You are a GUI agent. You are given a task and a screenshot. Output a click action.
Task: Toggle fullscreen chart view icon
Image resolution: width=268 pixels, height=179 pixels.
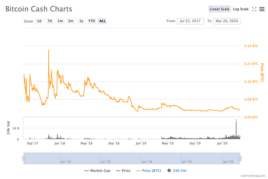pos(254,9)
